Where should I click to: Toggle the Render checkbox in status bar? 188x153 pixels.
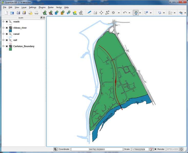click(x=155, y=149)
